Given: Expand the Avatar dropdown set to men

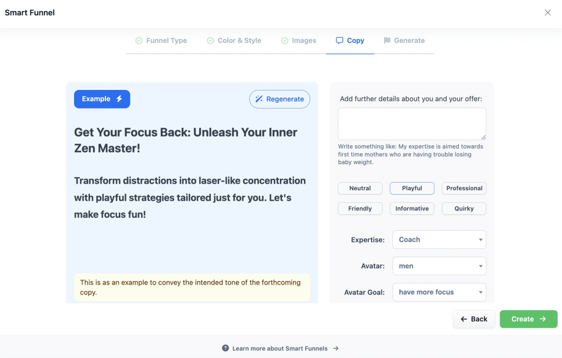Looking at the screenshot, I should click(x=439, y=266).
